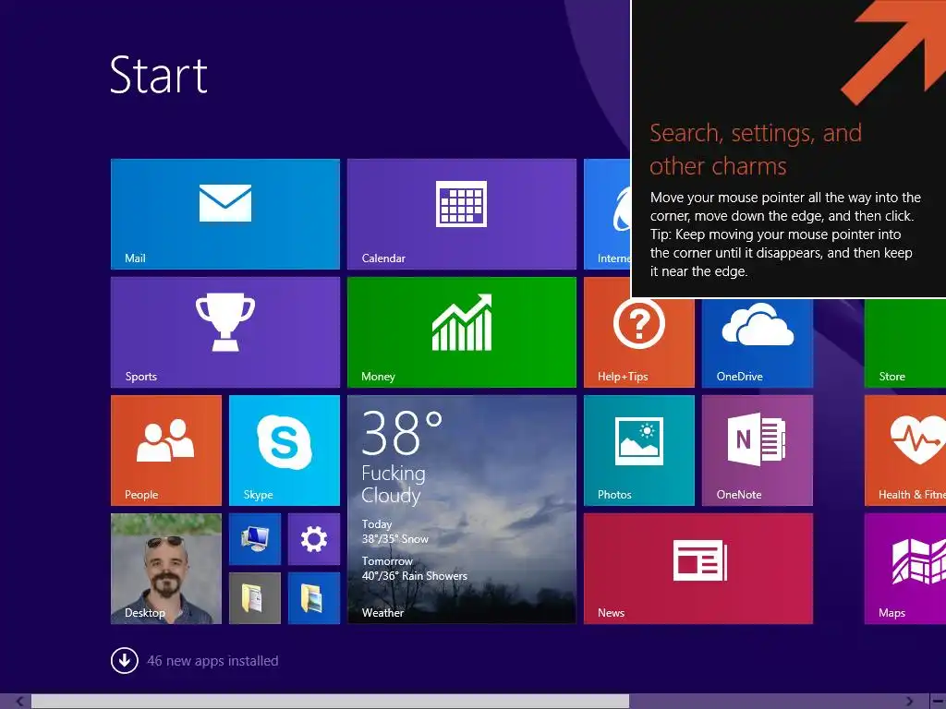Open the People tile

166,451
